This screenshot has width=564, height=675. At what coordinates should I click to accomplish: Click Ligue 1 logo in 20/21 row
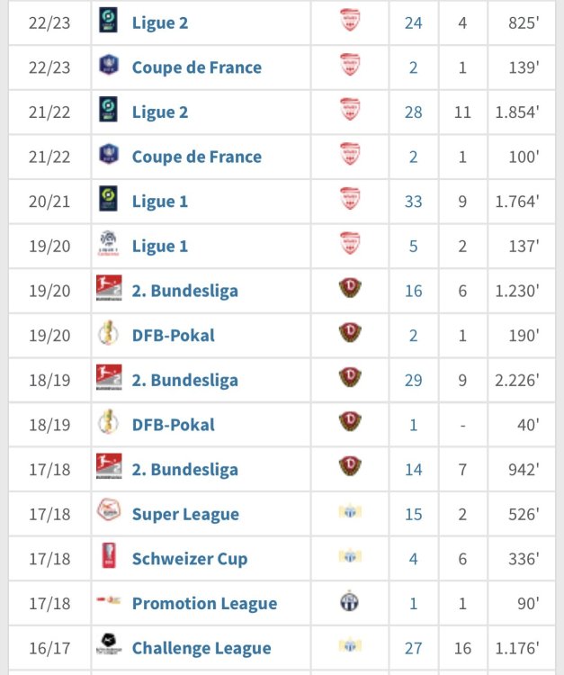click(108, 200)
